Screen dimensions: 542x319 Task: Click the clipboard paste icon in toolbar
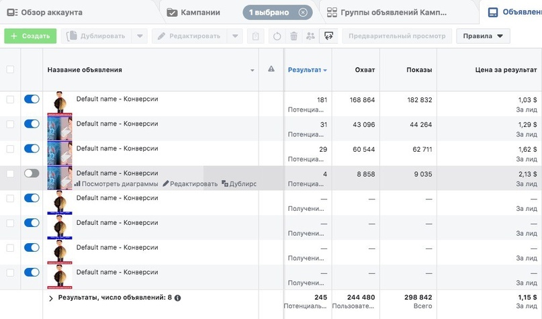tap(255, 36)
